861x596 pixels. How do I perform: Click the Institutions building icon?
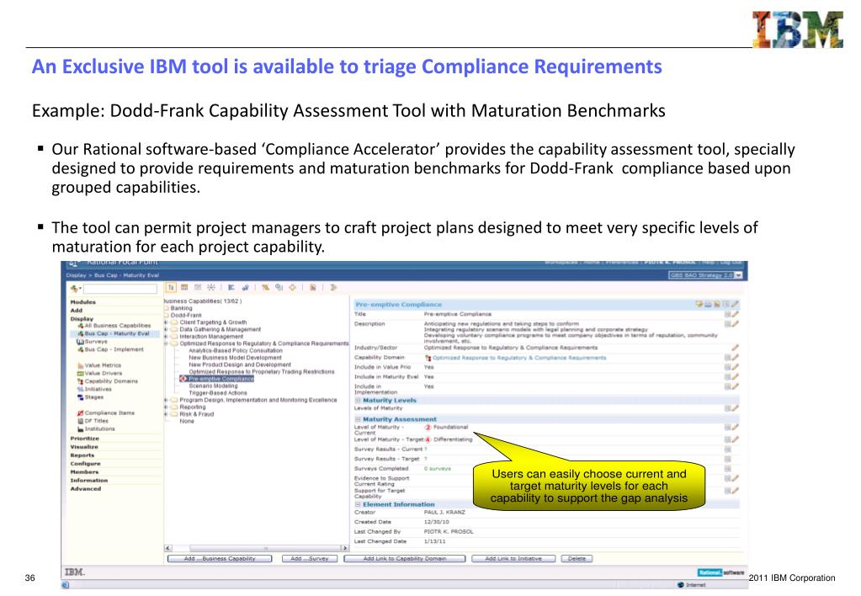tap(80, 429)
